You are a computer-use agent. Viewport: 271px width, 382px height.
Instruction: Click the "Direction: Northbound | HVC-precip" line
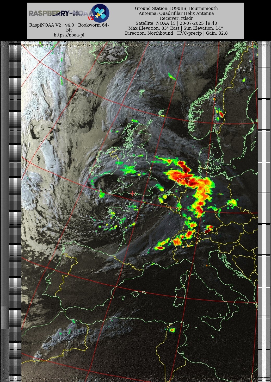(176, 33)
